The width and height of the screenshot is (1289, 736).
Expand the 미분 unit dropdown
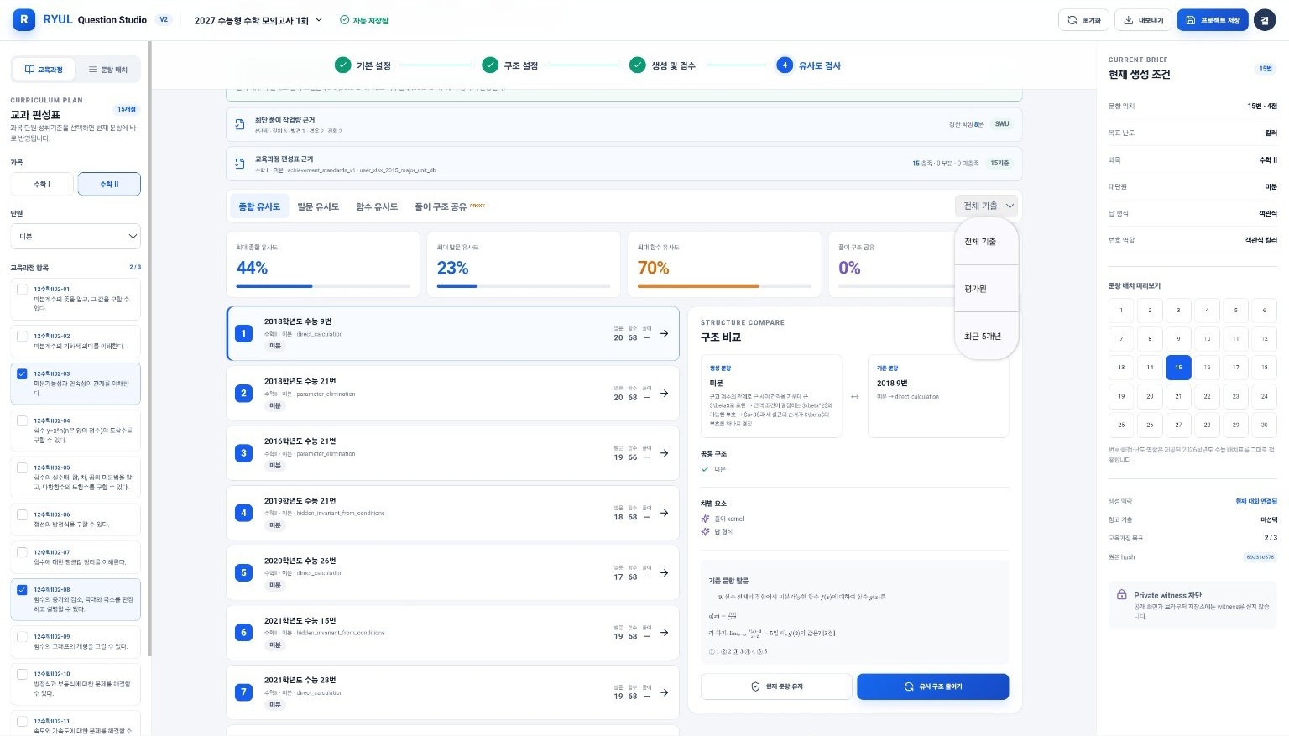(x=76, y=237)
